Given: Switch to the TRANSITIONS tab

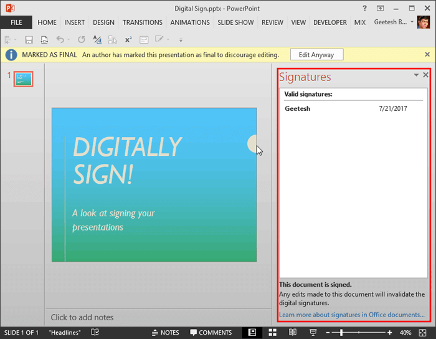Looking at the screenshot, I should click(143, 22).
